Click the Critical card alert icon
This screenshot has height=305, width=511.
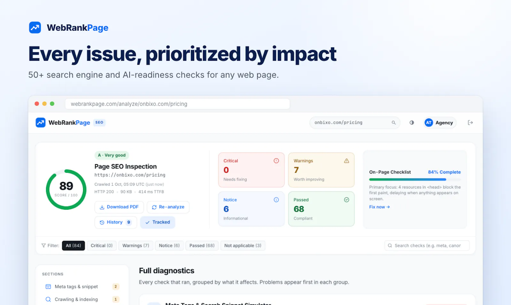(x=276, y=161)
